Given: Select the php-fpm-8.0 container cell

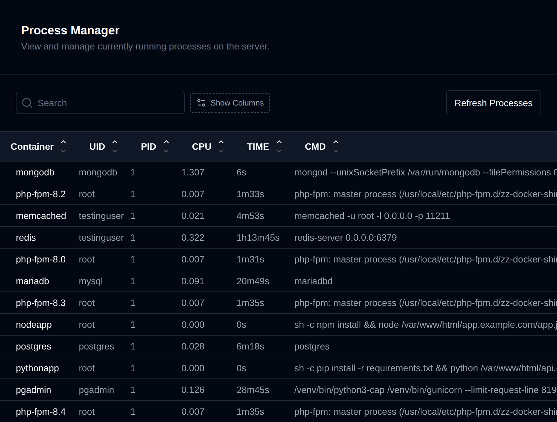Looking at the screenshot, I should pyautogui.click(x=41, y=259).
